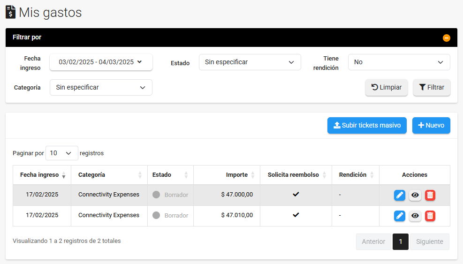
Task: Sort by Fecha ingreso column arrows
Action: [63, 175]
